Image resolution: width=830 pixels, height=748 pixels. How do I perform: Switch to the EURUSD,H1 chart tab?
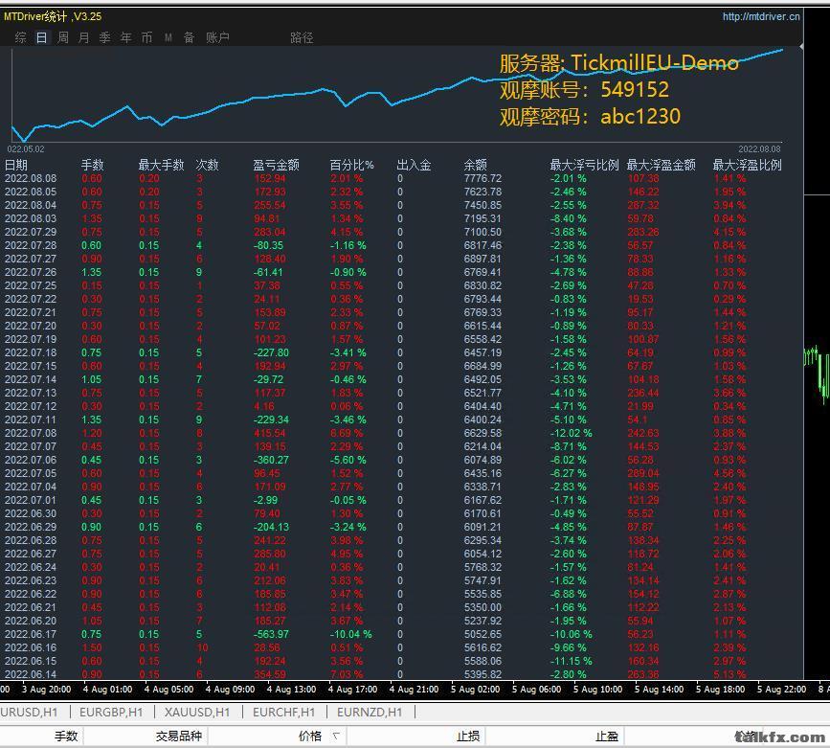click(29, 712)
